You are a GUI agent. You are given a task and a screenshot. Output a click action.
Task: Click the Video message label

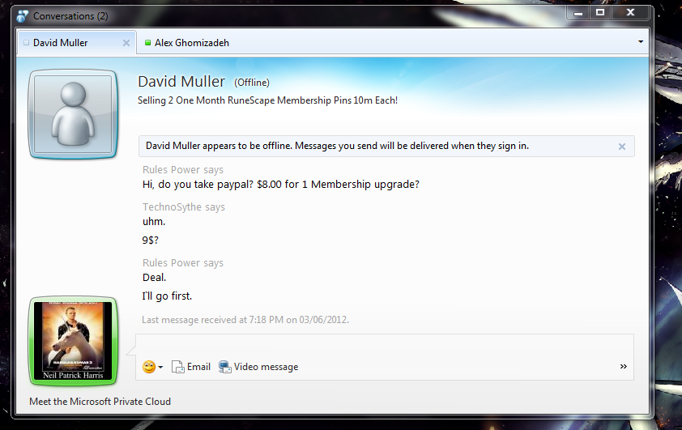[x=266, y=367]
